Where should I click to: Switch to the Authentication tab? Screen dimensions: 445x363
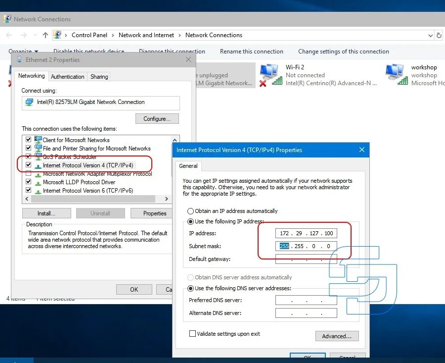point(67,76)
